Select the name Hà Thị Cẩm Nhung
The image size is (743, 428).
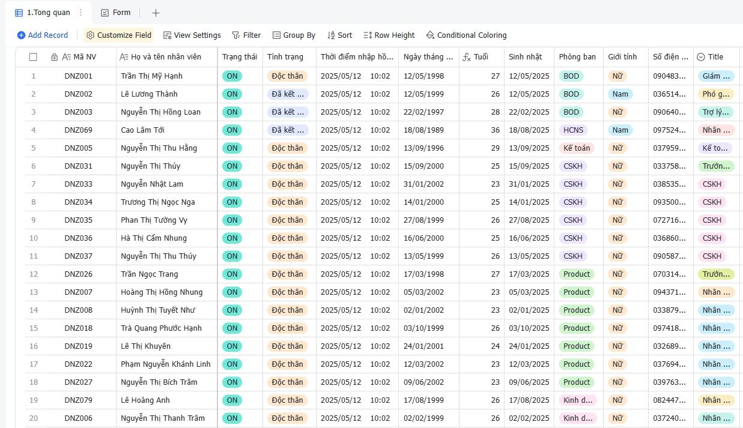click(x=154, y=238)
